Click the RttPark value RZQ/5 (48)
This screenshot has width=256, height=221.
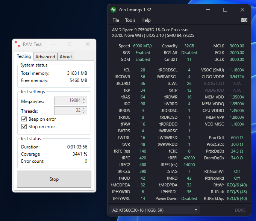tap(237, 192)
